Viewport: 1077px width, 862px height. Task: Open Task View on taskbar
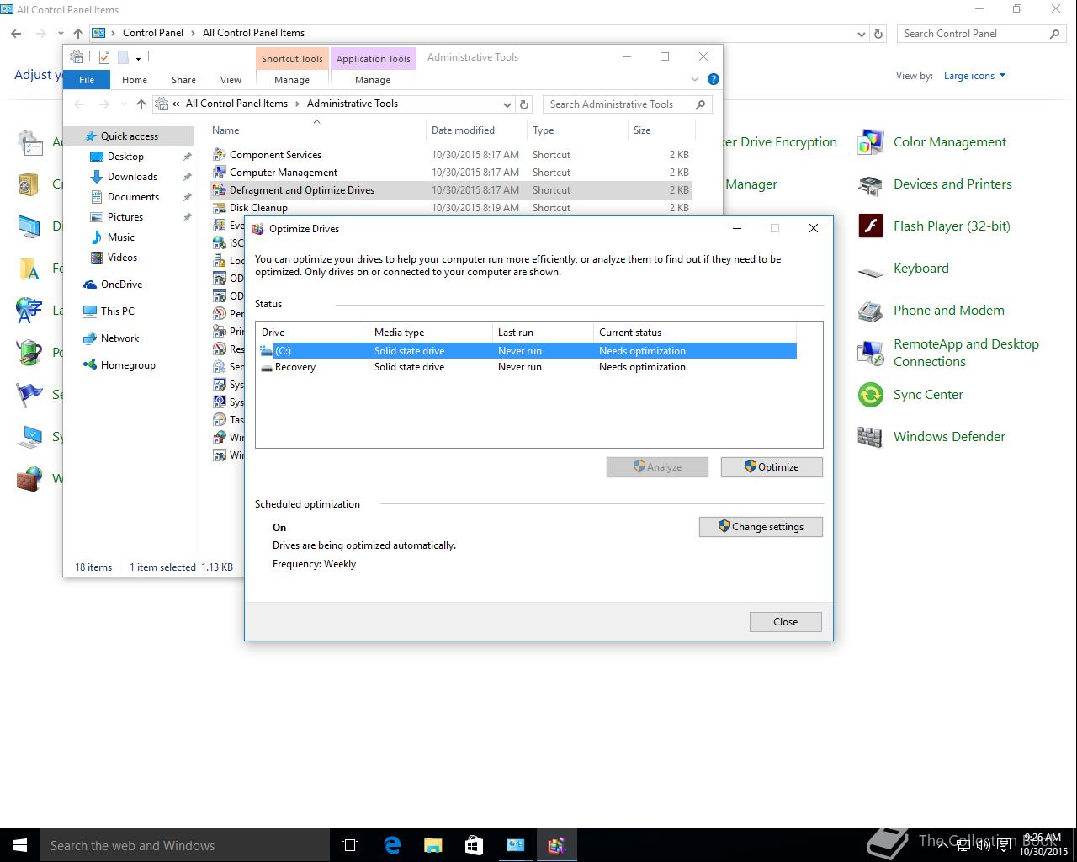tap(350, 845)
